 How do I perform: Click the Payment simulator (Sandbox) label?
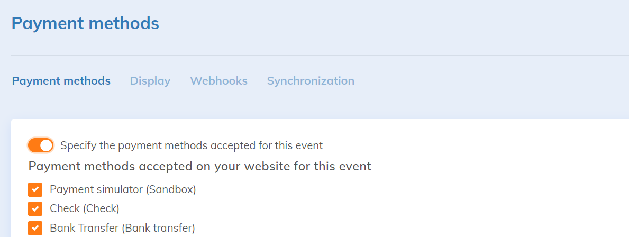[123, 189]
